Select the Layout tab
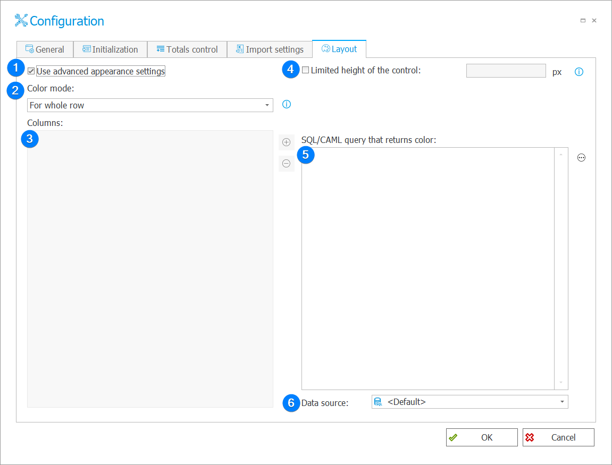 (339, 49)
